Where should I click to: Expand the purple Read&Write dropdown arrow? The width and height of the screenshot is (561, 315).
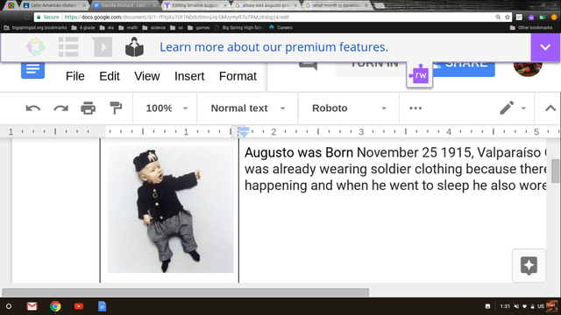[x=545, y=47]
